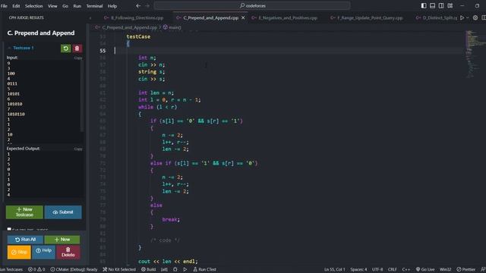Image resolution: width=486 pixels, height=273 pixels.
Task: Toggle secondary side bar layout icon
Action: pyautogui.click(x=441, y=5)
